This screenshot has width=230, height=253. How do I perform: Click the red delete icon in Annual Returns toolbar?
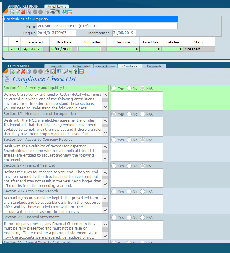pos(23,12)
